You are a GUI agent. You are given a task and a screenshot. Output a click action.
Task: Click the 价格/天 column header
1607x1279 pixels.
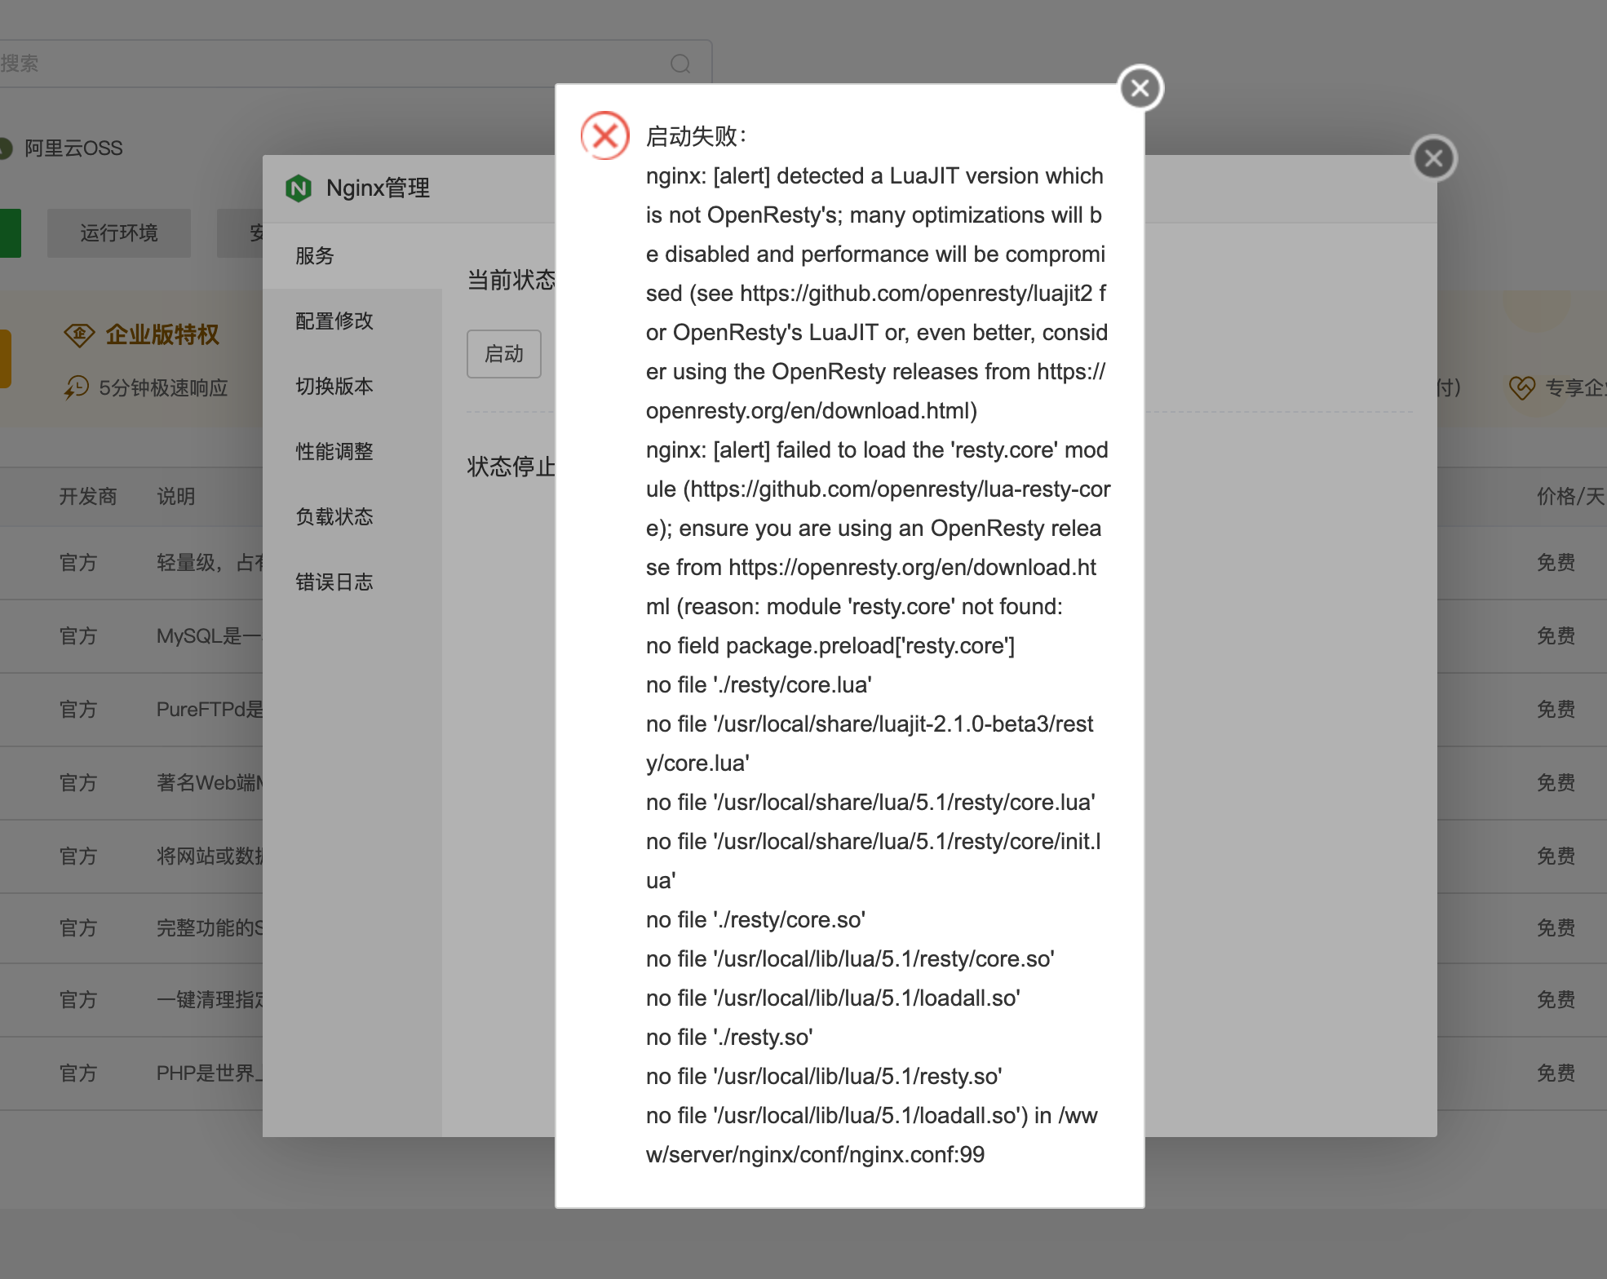click(x=1571, y=497)
